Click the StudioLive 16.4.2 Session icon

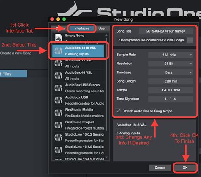[x=59, y=150]
